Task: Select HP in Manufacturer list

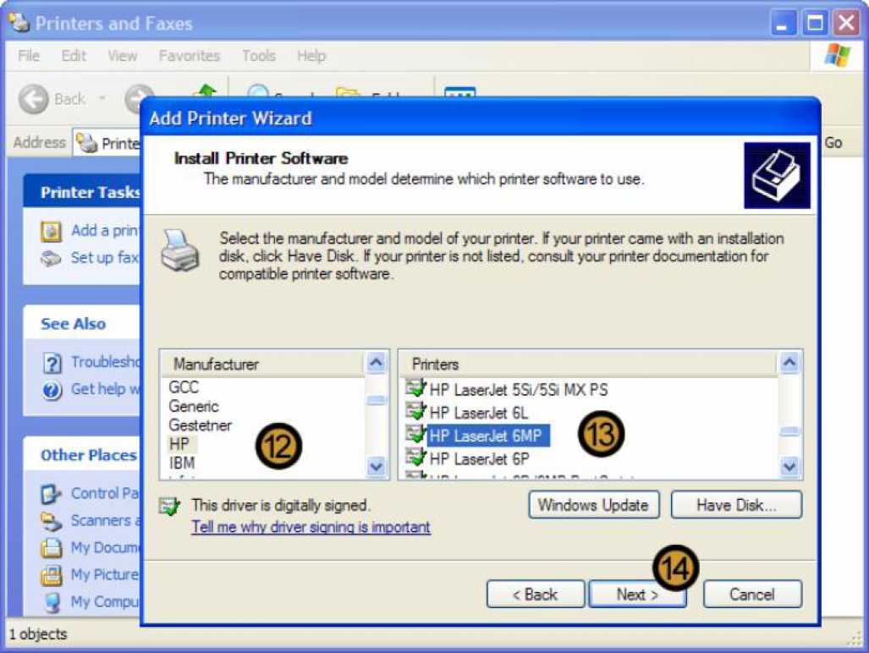Action: [179, 443]
